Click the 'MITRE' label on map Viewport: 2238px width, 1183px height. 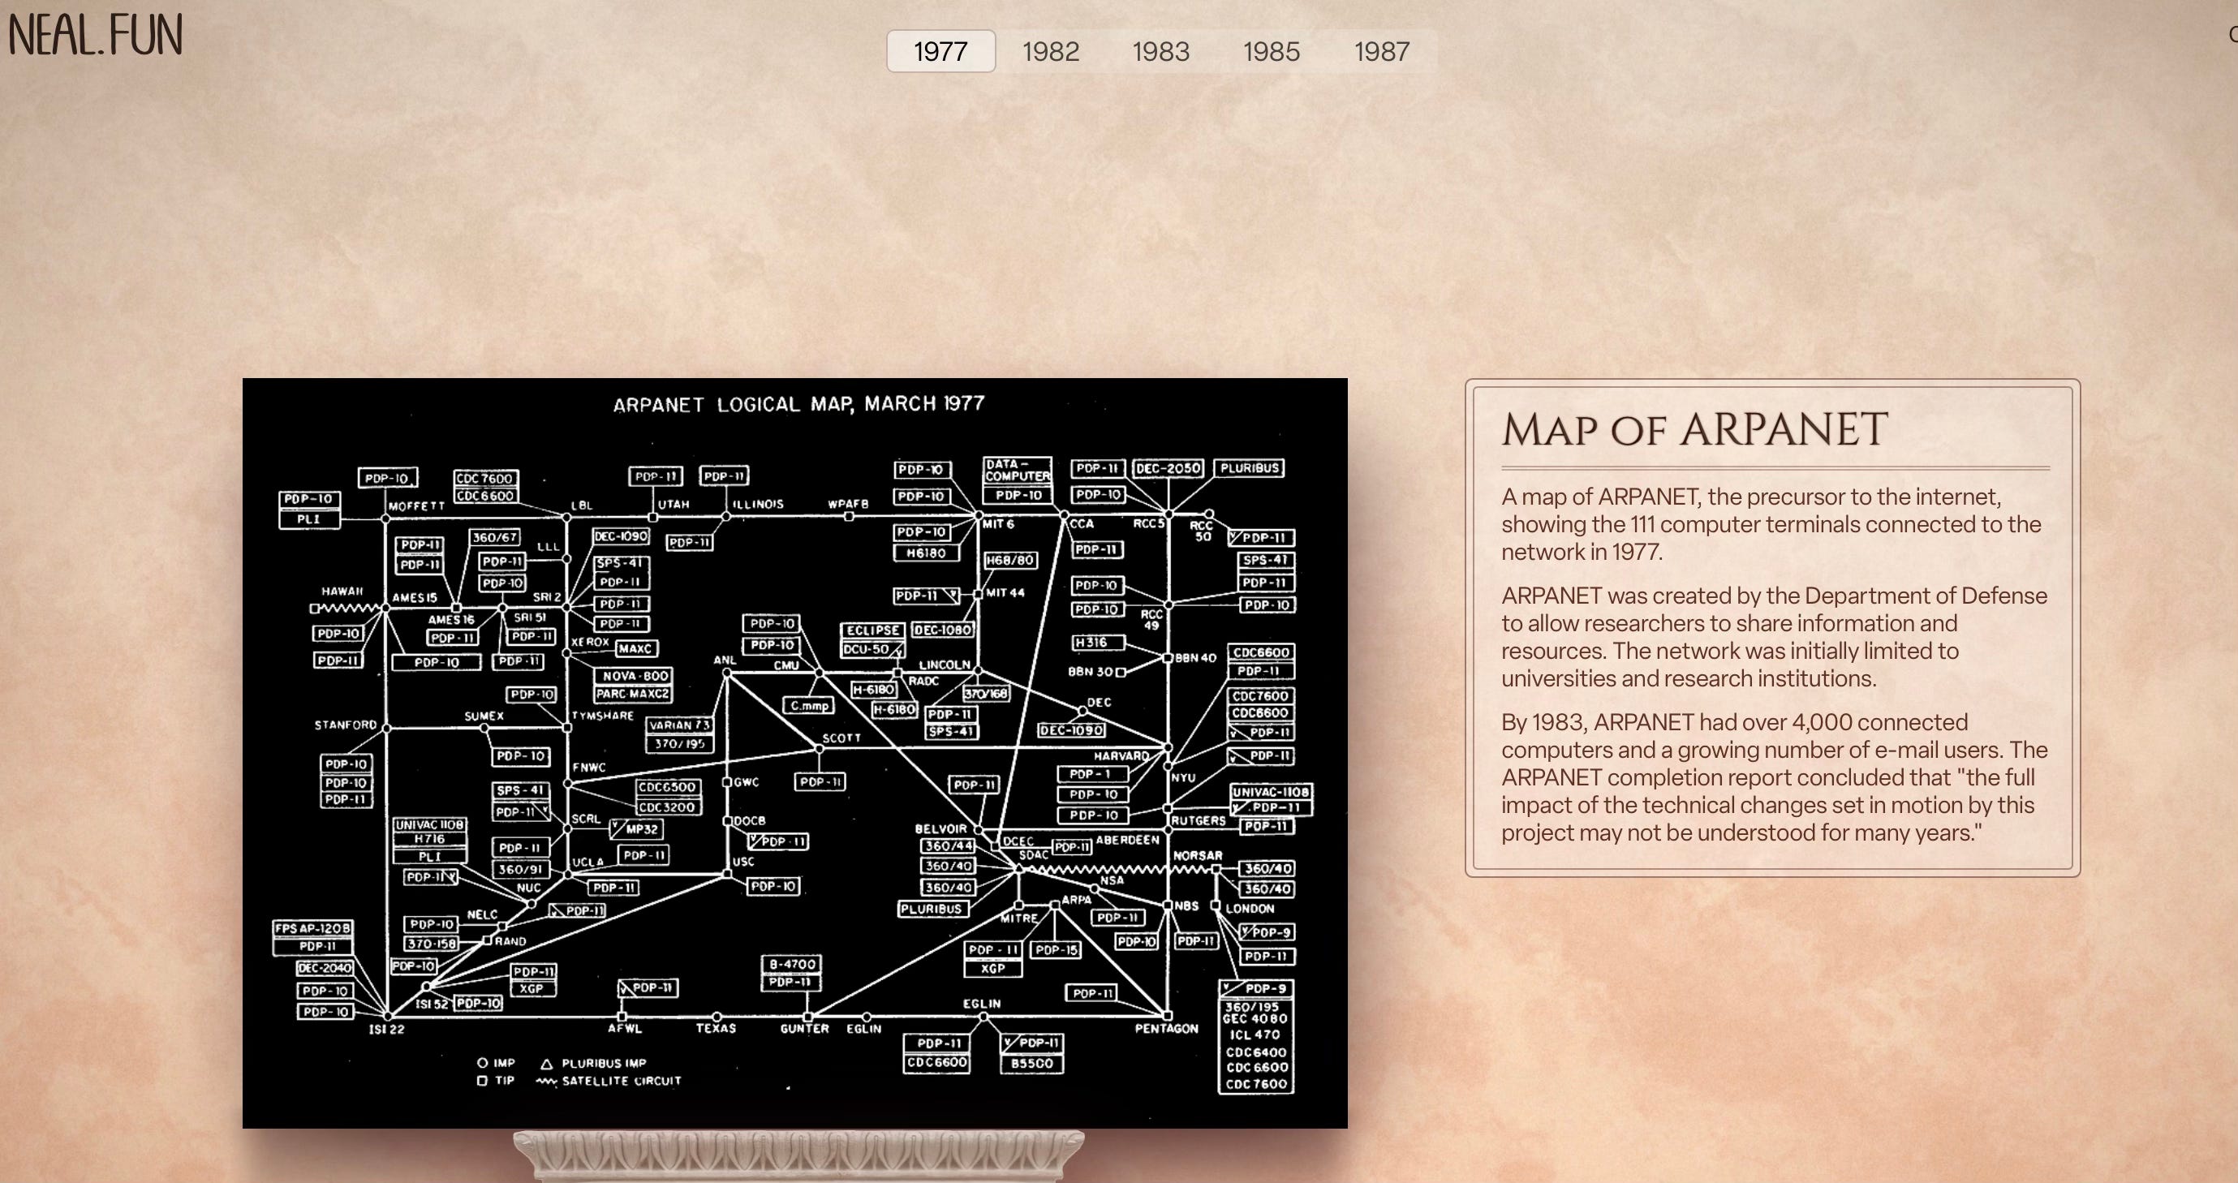1018,918
